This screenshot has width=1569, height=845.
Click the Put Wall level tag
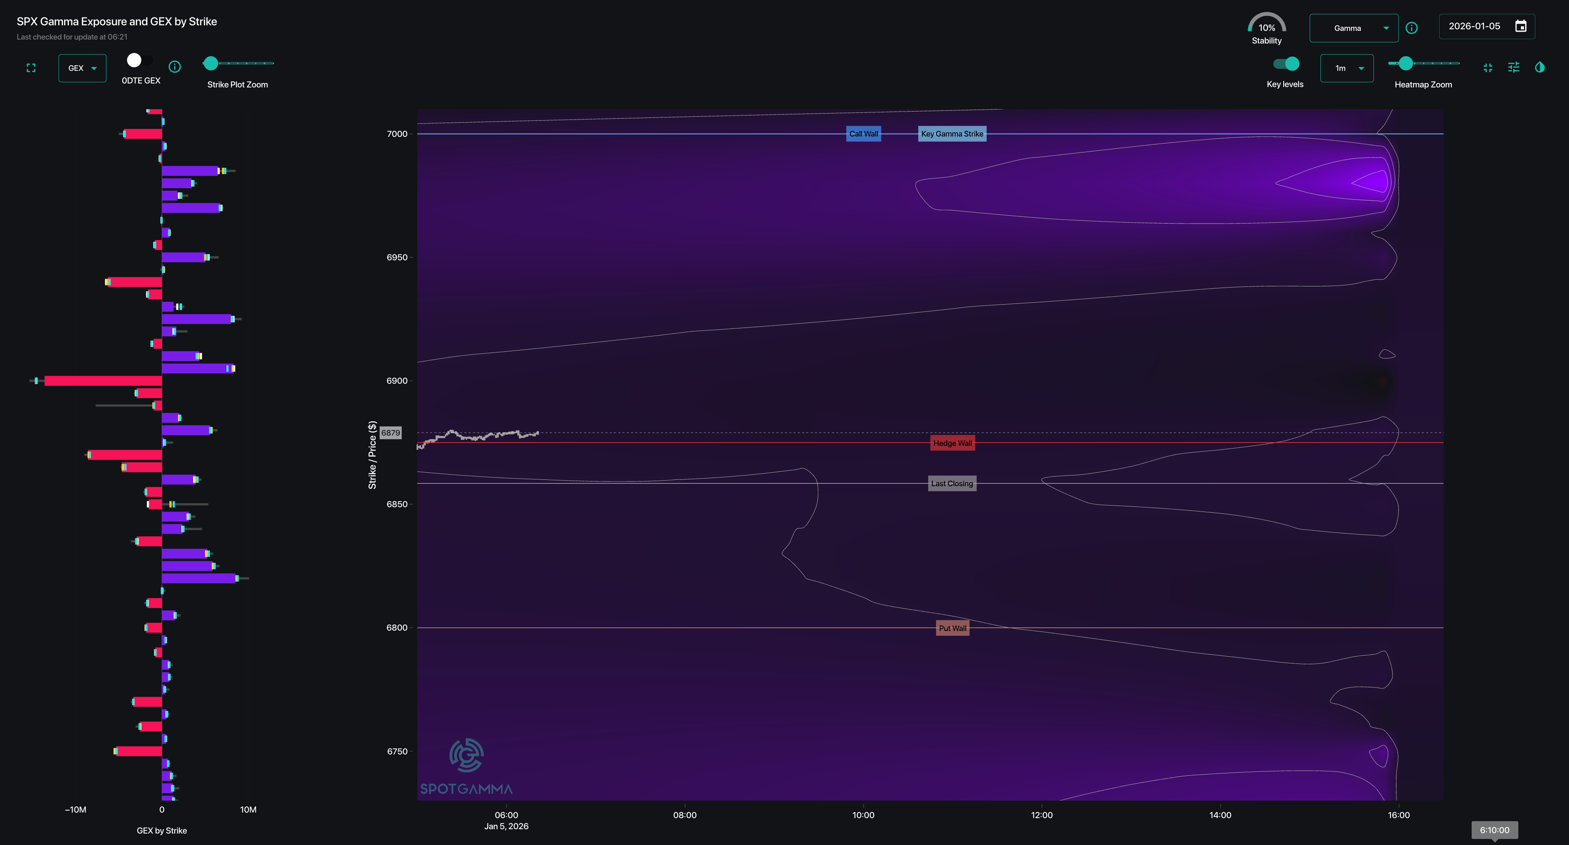pyautogui.click(x=952, y=628)
